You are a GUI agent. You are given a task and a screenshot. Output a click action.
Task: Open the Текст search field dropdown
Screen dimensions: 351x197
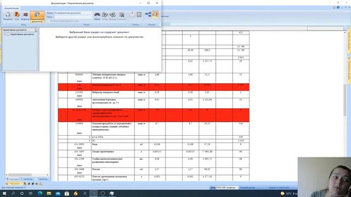(x=92, y=17)
